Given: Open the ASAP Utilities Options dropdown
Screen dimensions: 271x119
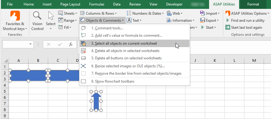Looking at the screenshot, I should click(x=247, y=13).
